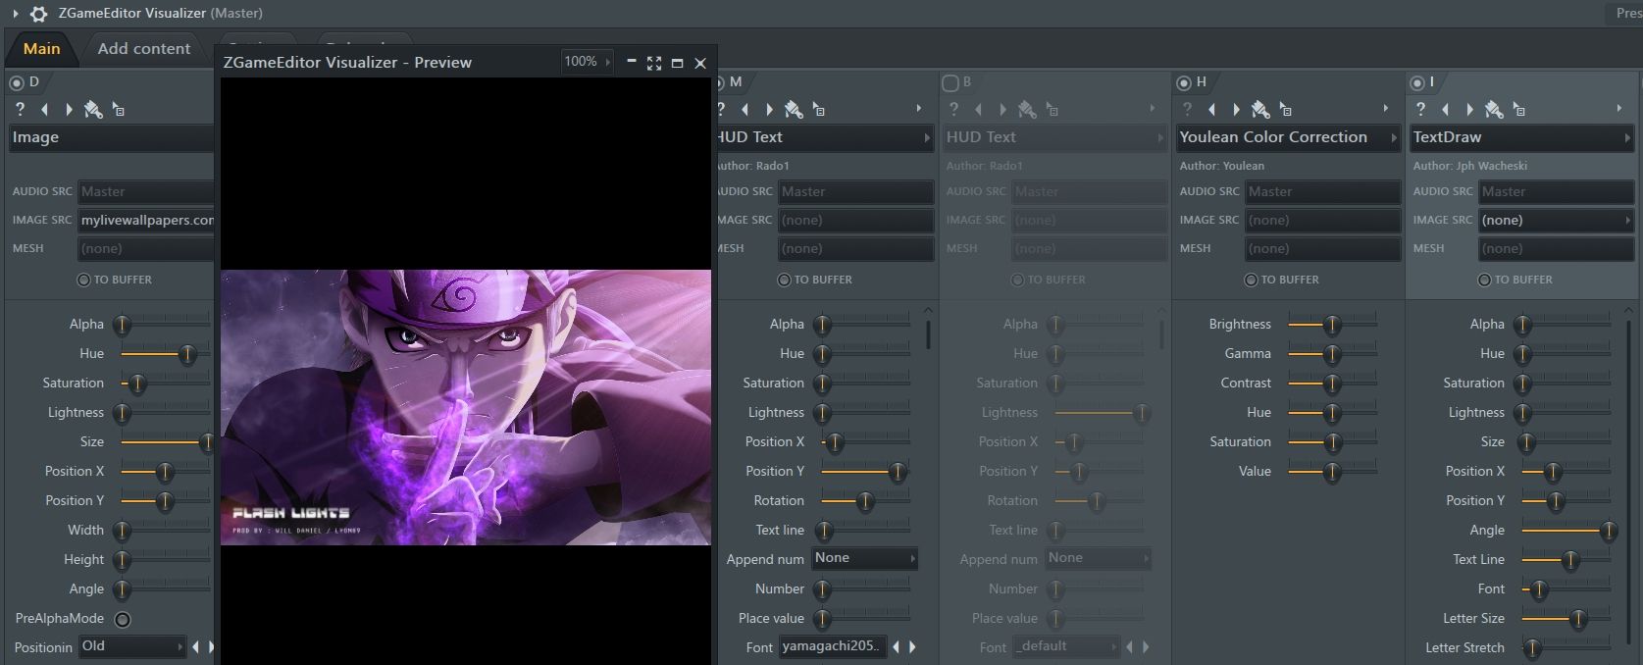Select next effect in layer I

click(1469, 109)
